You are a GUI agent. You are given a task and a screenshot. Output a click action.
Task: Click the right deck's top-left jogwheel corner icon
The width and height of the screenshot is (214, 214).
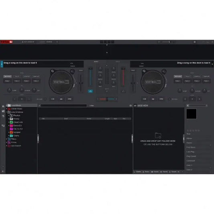point(144,71)
